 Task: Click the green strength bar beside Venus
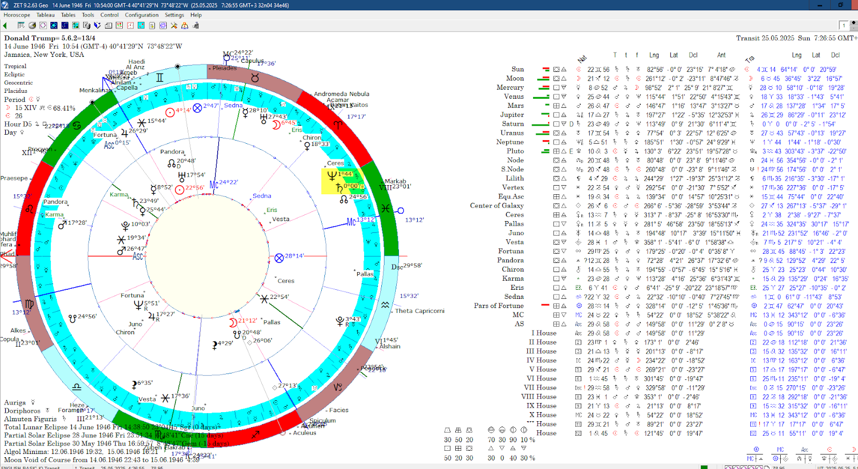pos(541,97)
